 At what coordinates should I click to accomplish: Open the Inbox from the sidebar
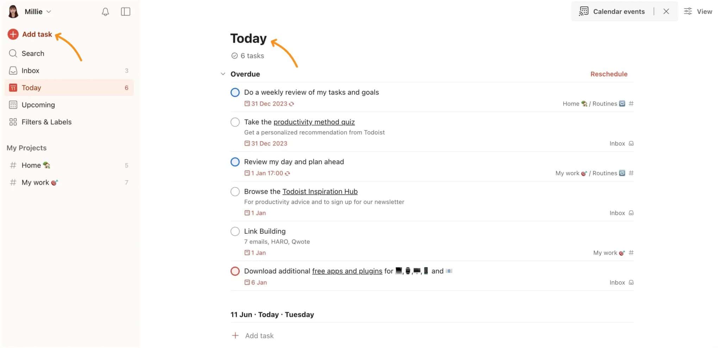30,70
